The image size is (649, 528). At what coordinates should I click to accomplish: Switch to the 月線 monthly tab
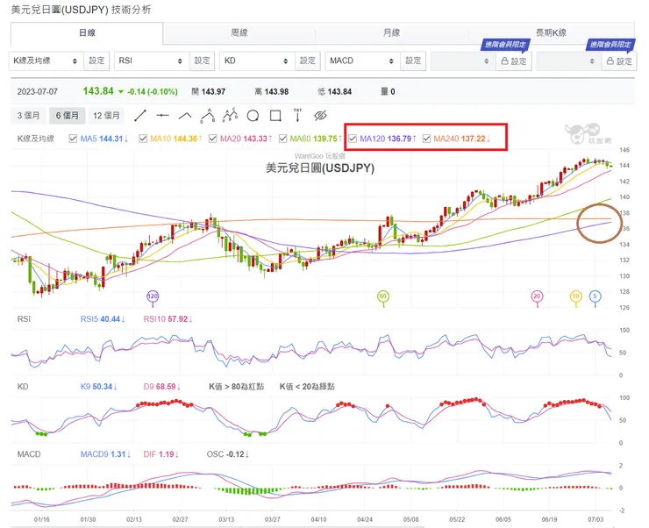point(391,32)
